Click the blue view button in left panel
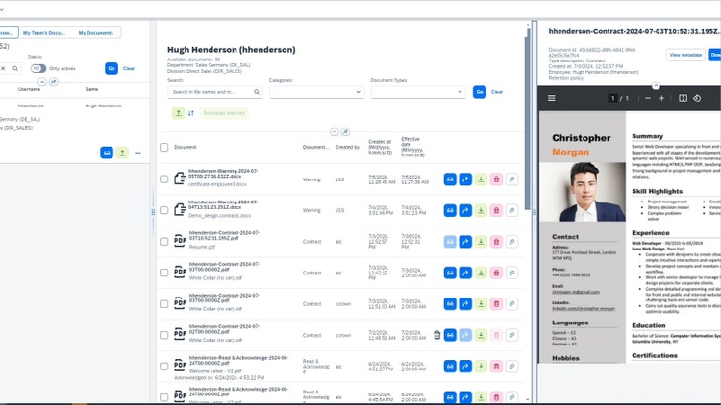721x405 pixels. coord(107,153)
